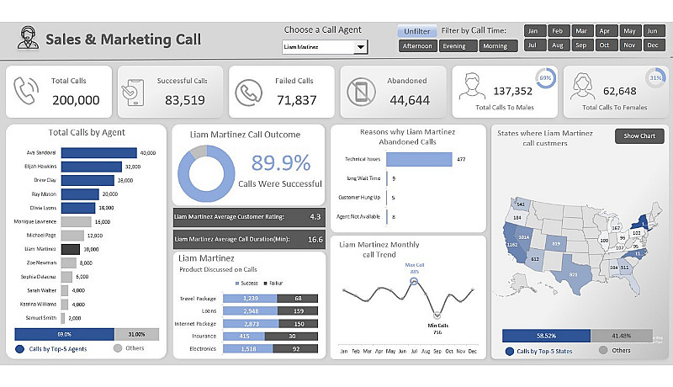673x387 pixels.
Task: Click the headset agent logo icon
Action: pos(28,38)
